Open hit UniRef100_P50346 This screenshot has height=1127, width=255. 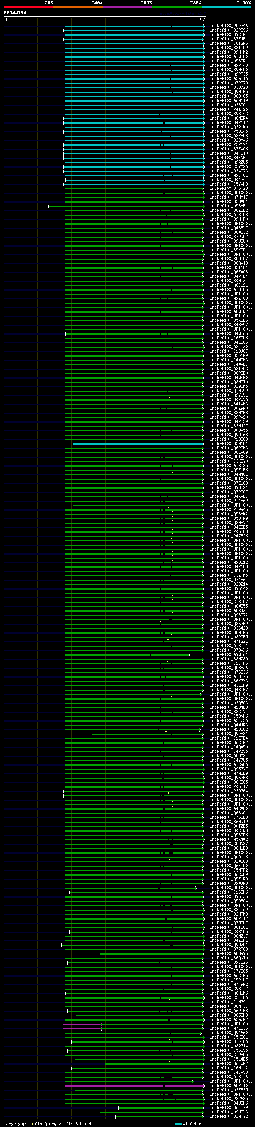pyautogui.click(x=229, y=26)
